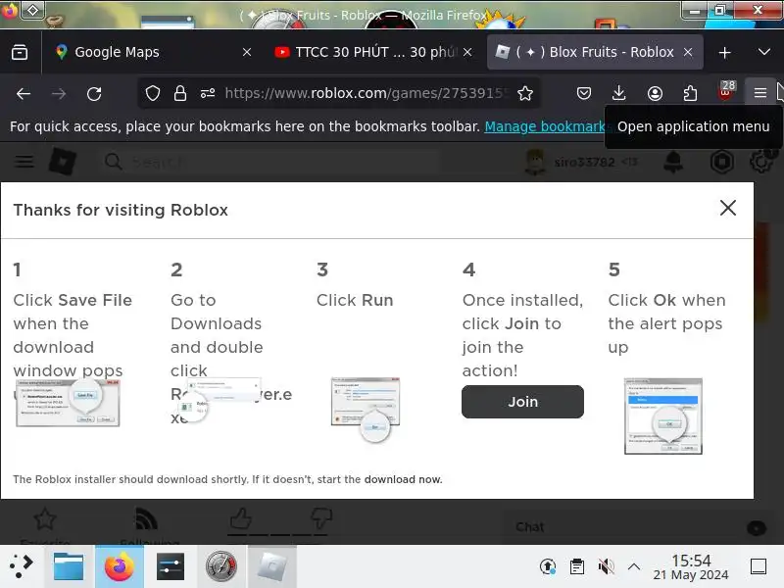Open the speedometer app on taskbar

(221, 566)
